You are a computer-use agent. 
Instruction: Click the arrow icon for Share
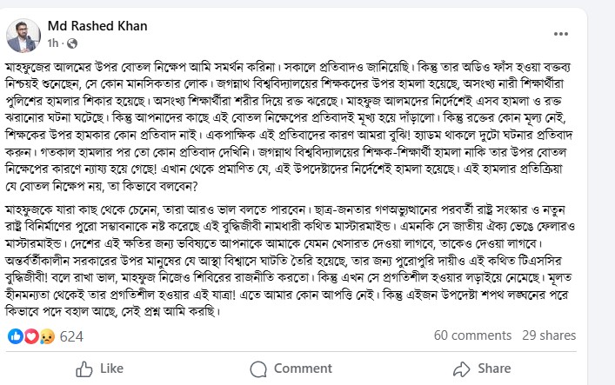click(x=457, y=368)
